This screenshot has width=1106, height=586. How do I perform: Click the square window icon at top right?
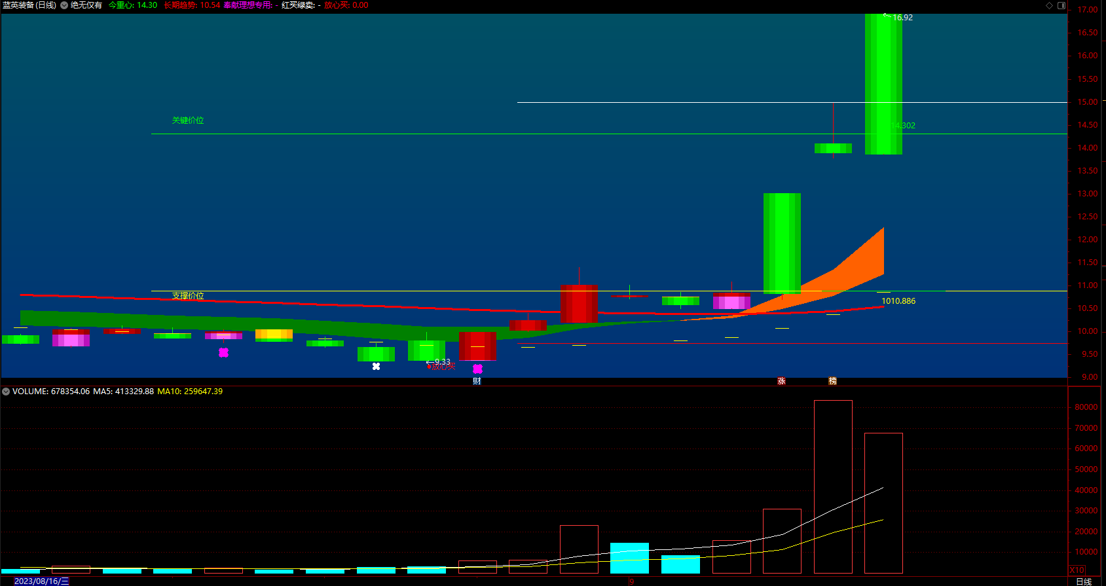(x=1061, y=5)
